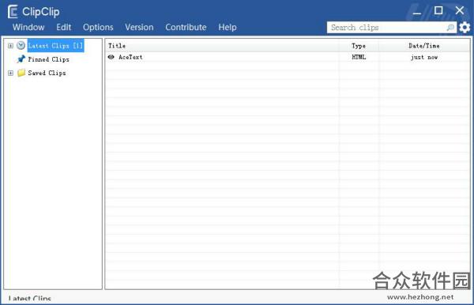Expand the Latest Clips tree node
The height and width of the screenshot is (305, 474).
coord(10,46)
